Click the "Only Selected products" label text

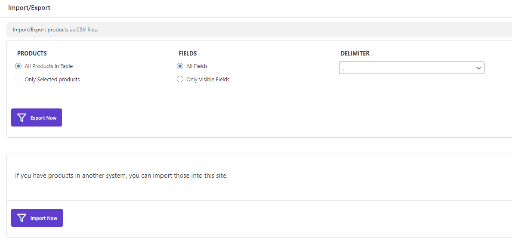click(52, 80)
